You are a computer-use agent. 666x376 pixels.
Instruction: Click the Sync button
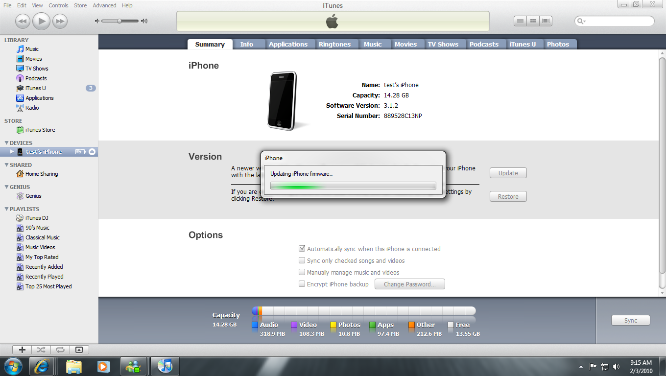[631, 320]
